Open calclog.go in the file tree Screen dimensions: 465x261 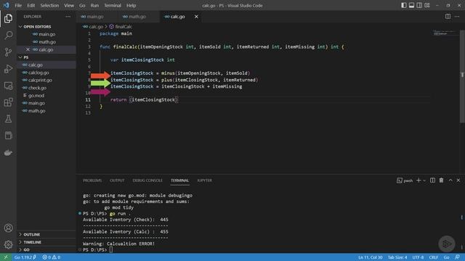46,72
